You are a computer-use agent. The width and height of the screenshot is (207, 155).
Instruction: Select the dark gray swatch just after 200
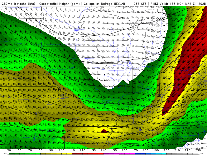pyautogui.click(x=169, y=154)
